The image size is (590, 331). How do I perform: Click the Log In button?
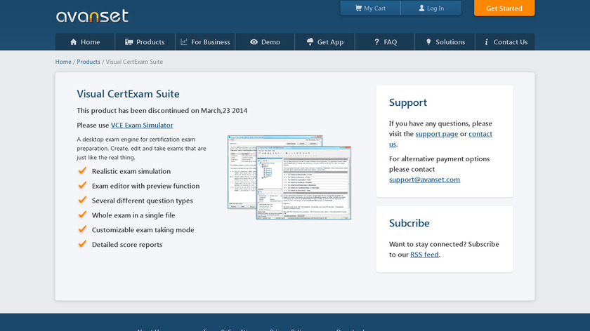431,8
